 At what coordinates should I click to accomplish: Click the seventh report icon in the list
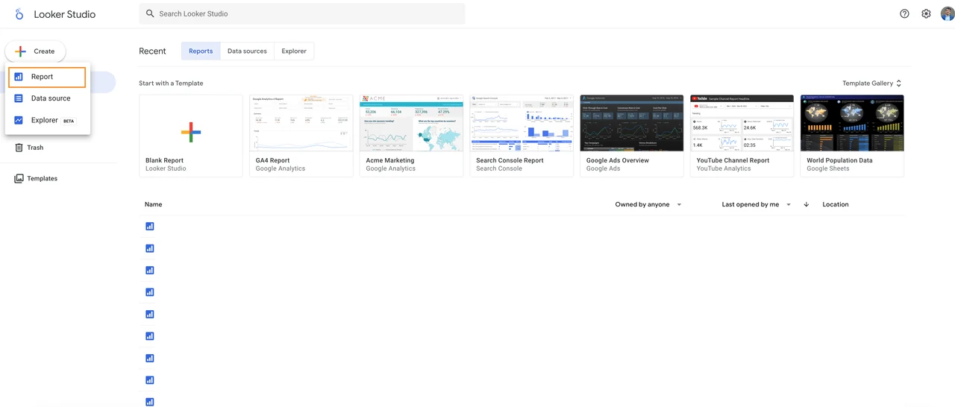(x=150, y=359)
